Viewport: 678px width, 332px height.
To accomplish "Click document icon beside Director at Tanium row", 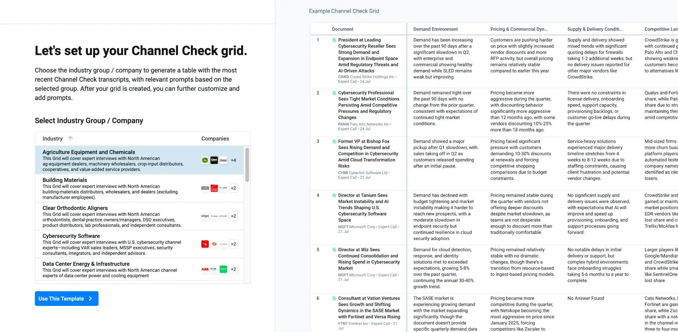I will pos(334,195).
